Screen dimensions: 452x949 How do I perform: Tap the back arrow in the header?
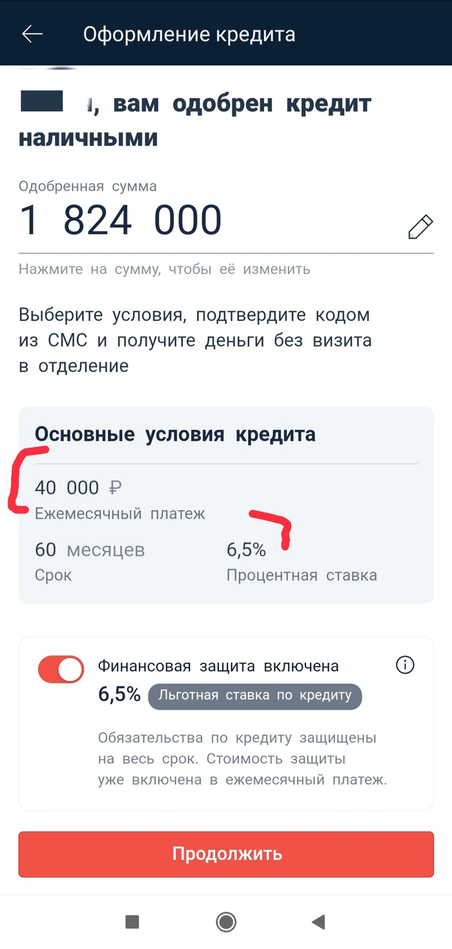32,34
